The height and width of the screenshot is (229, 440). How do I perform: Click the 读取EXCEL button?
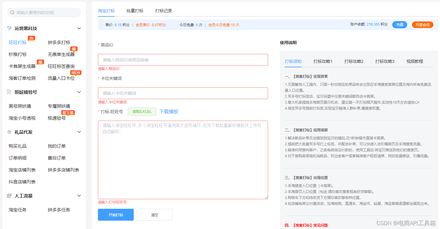coord(142,112)
